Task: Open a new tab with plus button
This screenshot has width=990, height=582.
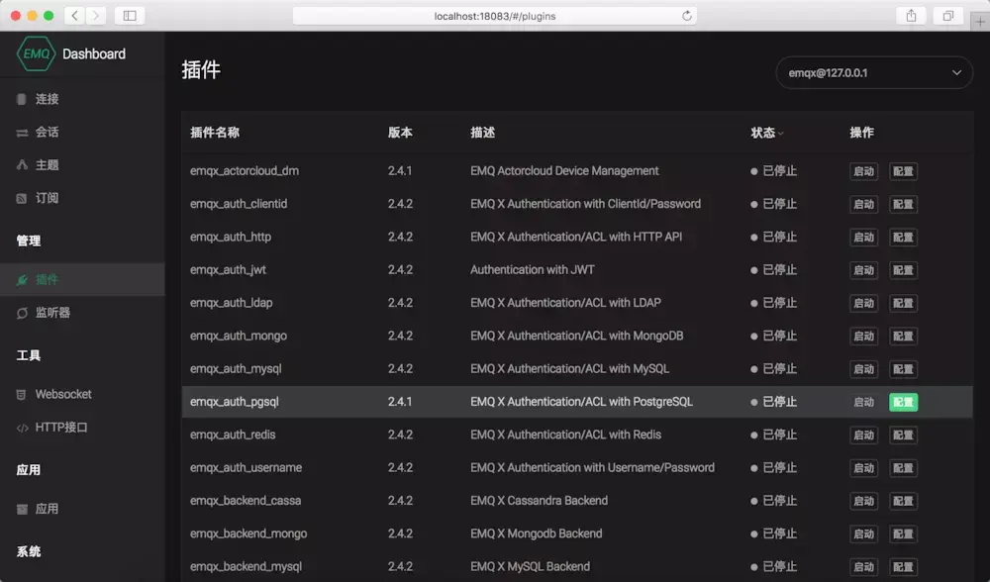Action: pyautogui.click(x=980, y=22)
